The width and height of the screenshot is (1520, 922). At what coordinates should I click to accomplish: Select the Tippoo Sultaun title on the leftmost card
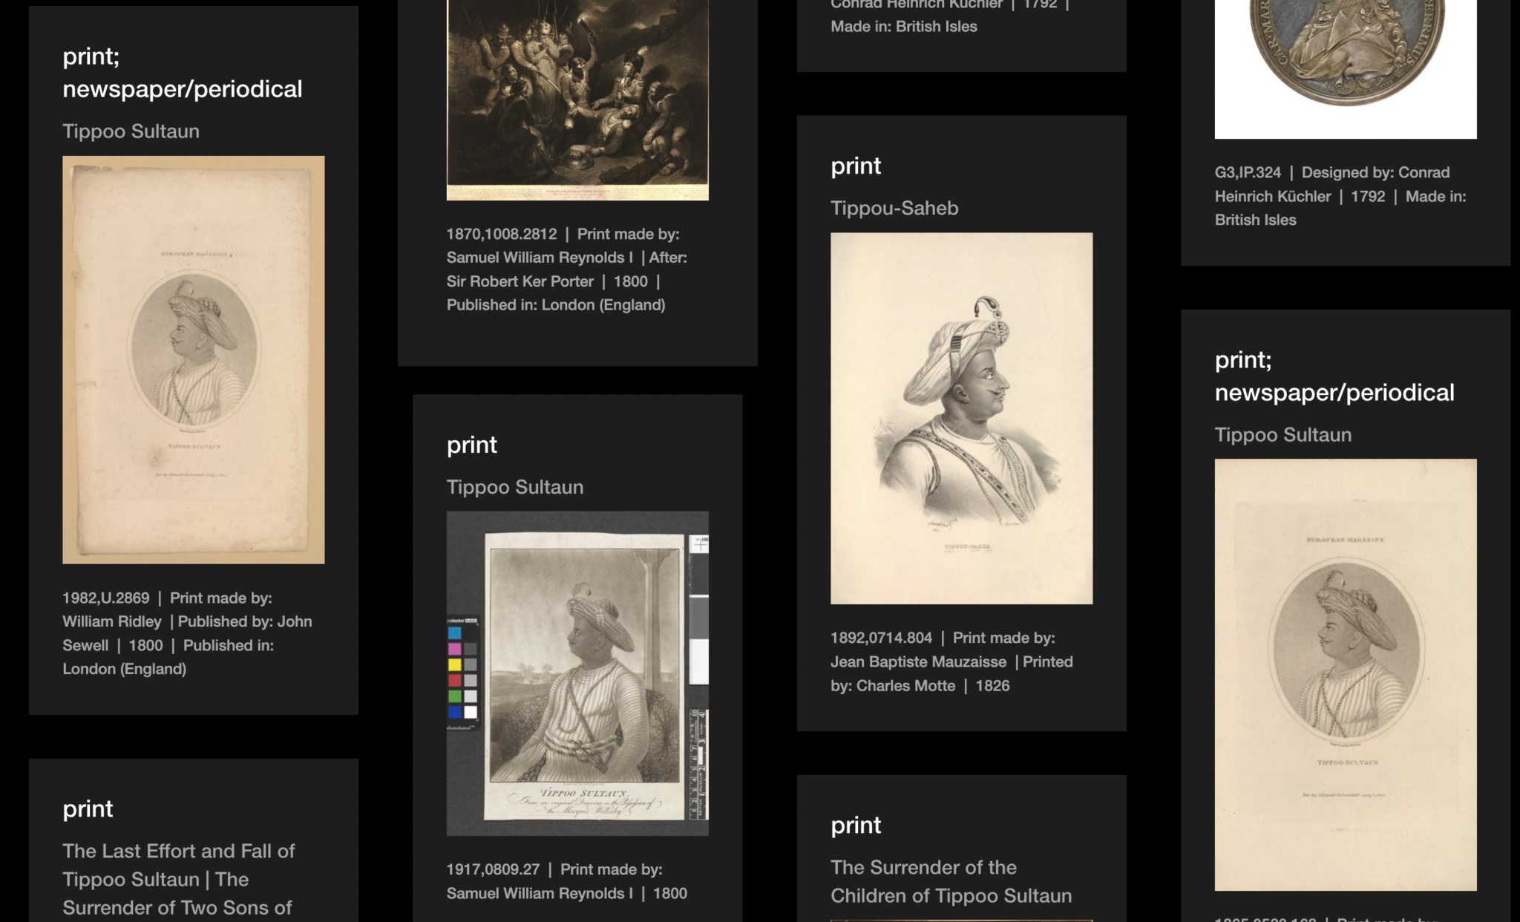point(130,131)
